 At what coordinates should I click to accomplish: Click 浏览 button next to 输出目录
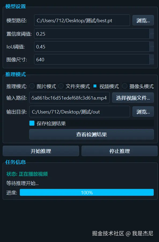143,111
